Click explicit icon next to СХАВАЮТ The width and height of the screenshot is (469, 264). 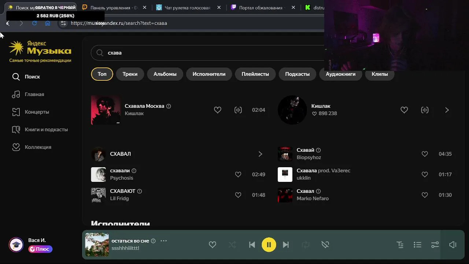pyautogui.click(x=140, y=191)
